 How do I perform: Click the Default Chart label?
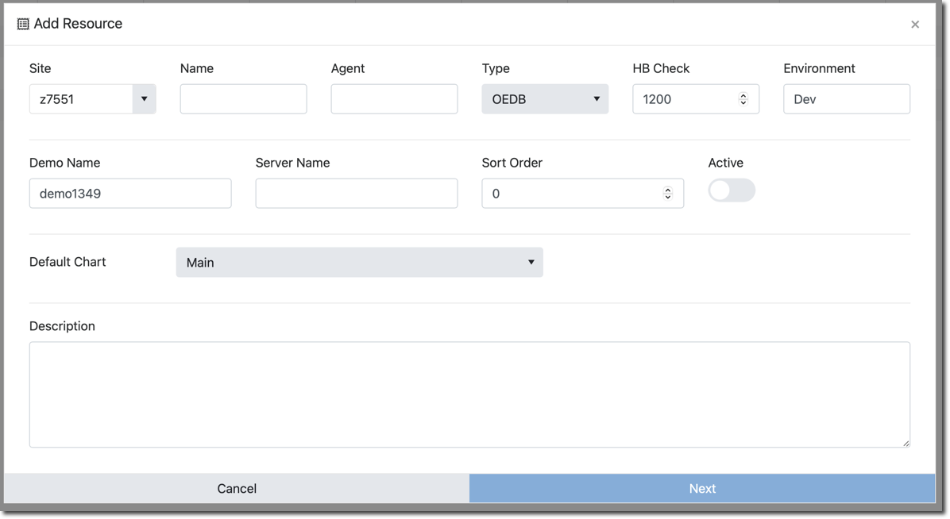[x=68, y=262]
